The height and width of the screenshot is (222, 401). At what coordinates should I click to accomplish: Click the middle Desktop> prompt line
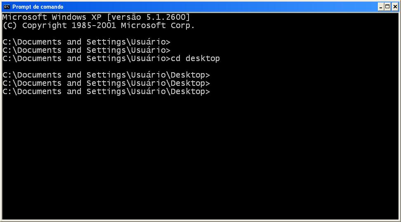tap(106, 83)
